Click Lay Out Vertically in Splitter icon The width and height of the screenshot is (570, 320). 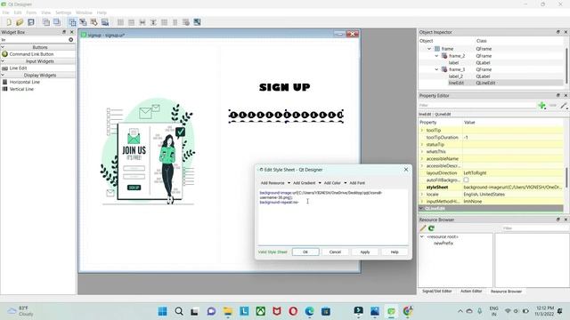point(153,22)
